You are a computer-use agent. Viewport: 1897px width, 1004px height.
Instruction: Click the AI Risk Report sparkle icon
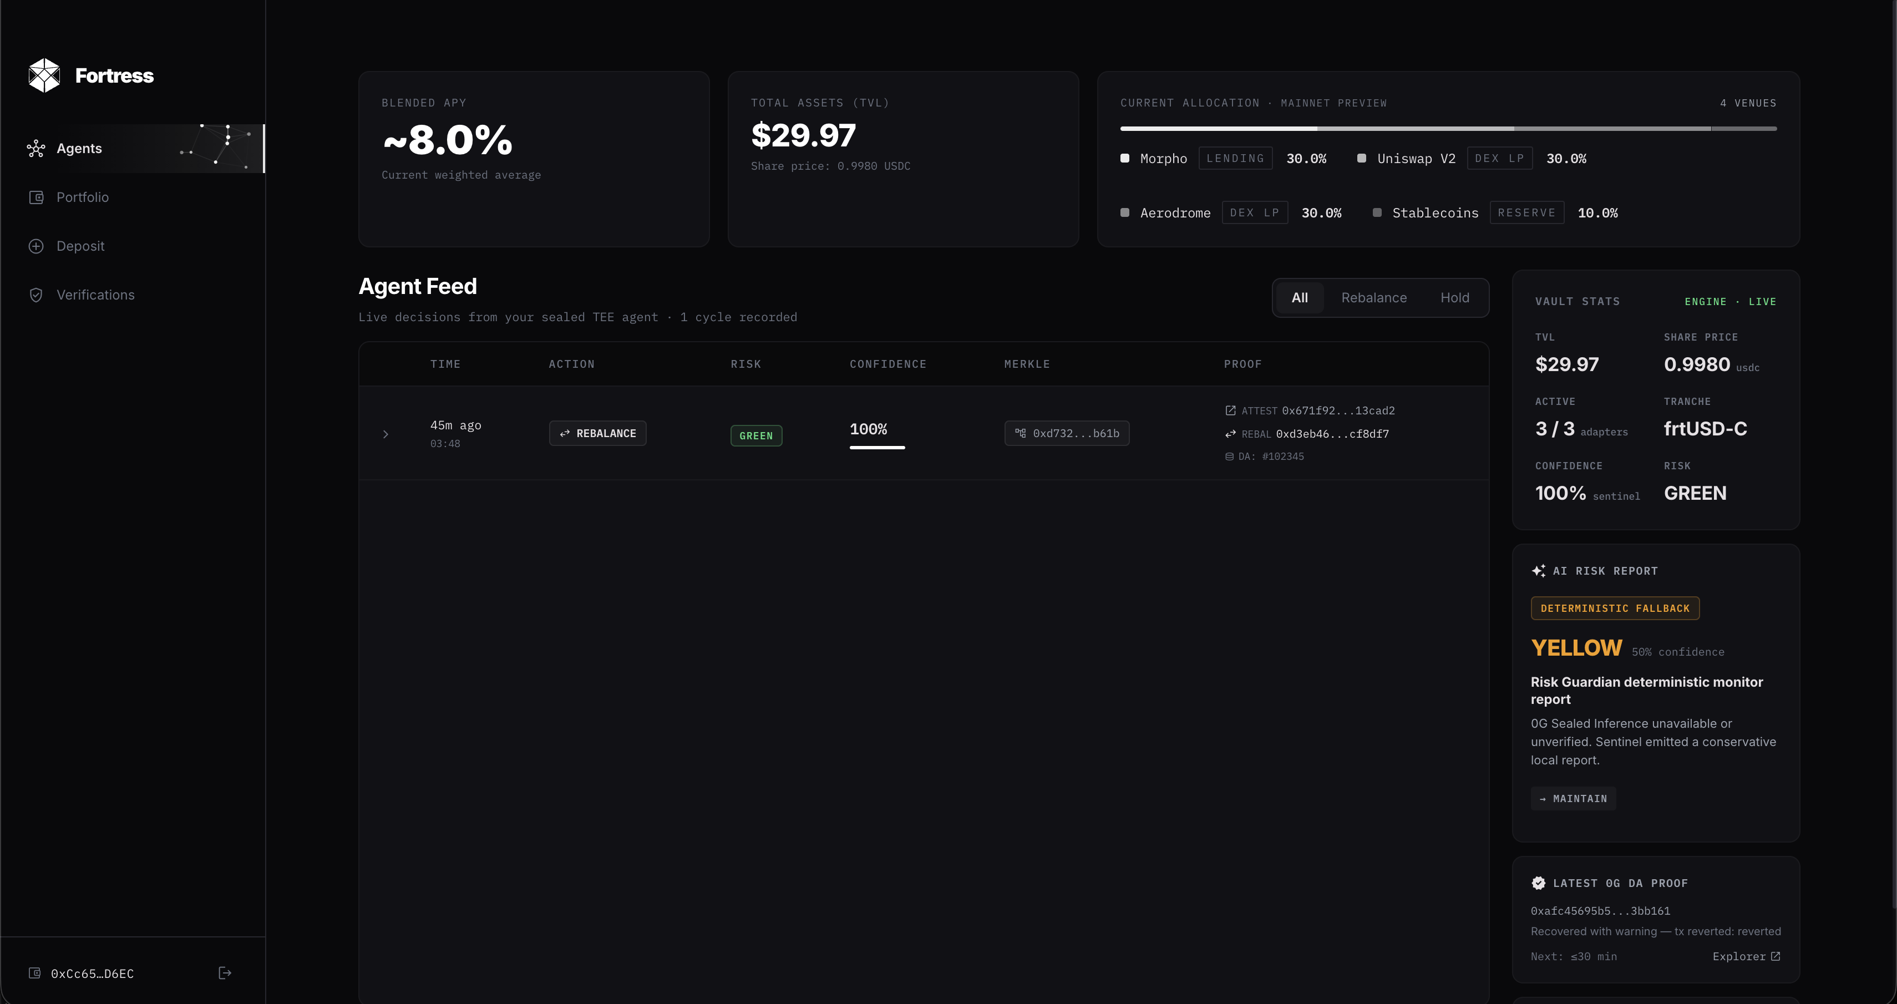point(1538,571)
